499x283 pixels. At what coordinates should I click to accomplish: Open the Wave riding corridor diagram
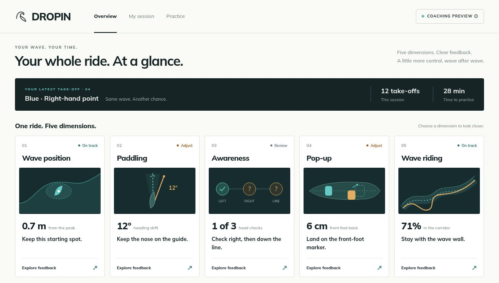pos(439,191)
